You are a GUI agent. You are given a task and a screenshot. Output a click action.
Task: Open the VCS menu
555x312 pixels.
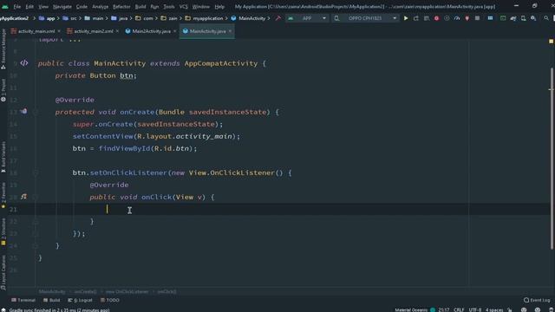(x=183, y=6)
